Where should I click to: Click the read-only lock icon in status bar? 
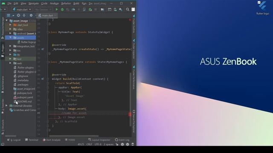pyautogui.click(x=117, y=144)
